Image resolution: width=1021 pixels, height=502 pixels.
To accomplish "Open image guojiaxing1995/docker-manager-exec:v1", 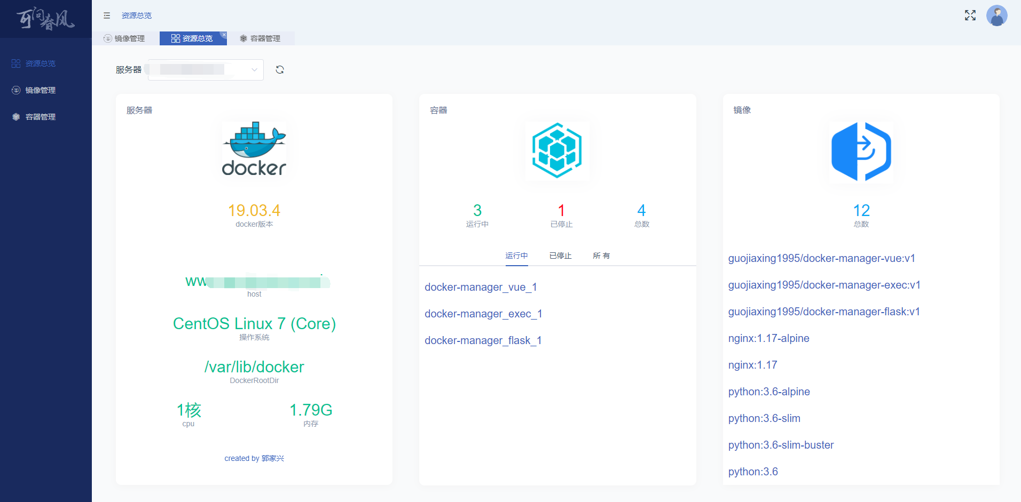I will click(824, 285).
